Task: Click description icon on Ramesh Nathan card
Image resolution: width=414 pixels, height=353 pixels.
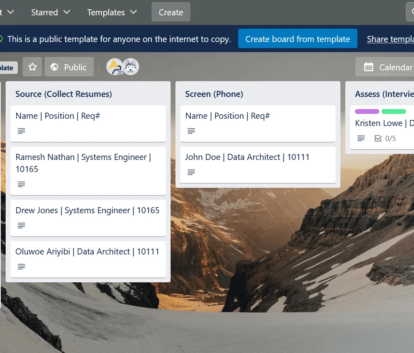Action: (x=21, y=184)
